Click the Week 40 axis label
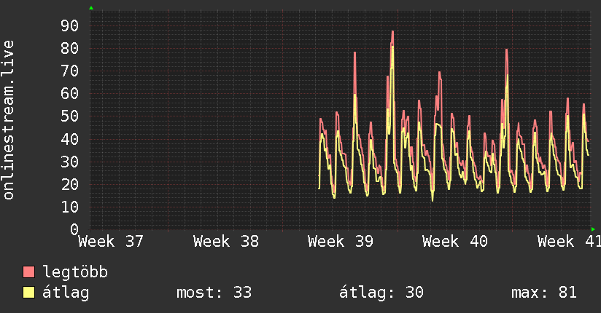 click(x=455, y=242)
